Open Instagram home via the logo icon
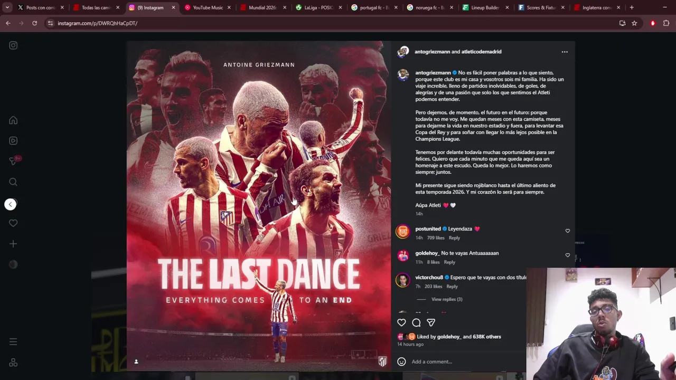The image size is (676, 380). [x=13, y=45]
